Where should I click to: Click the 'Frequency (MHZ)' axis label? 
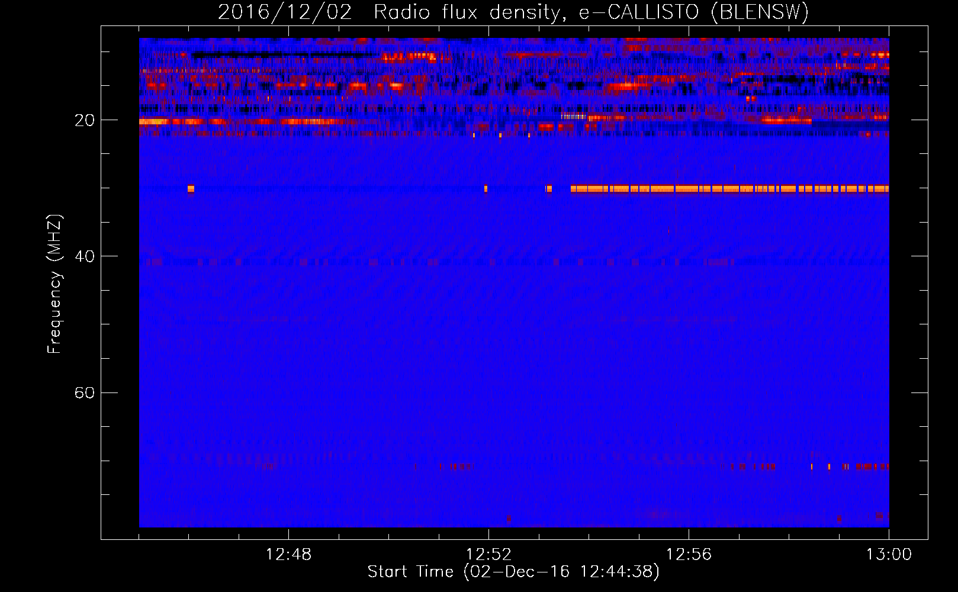click(54, 284)
